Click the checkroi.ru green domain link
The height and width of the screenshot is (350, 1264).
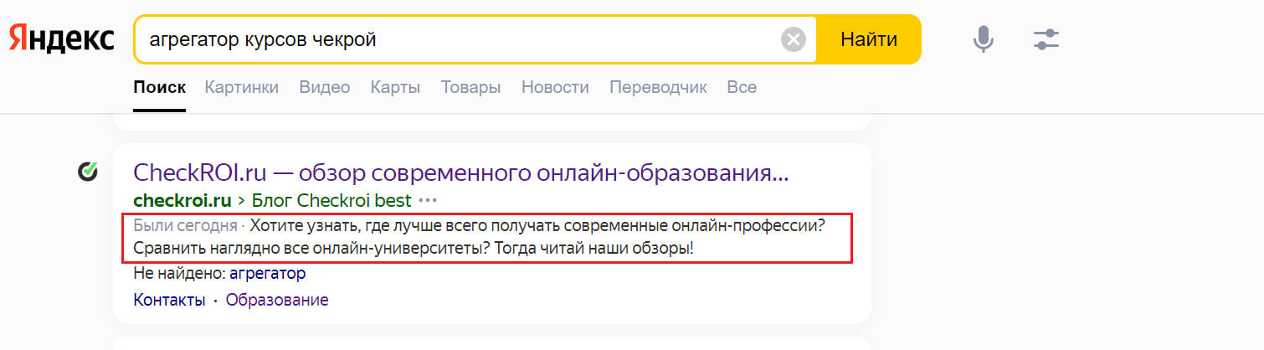(x=182, y=201)
